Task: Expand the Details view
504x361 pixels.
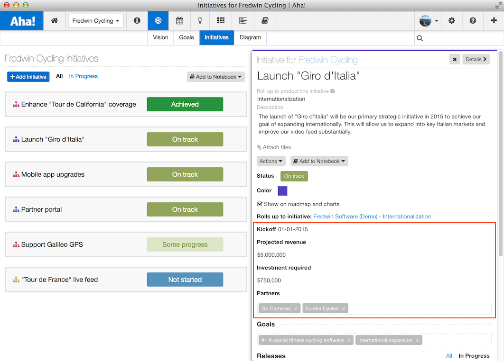Action: pyautogui.click(x=476, y=59)
